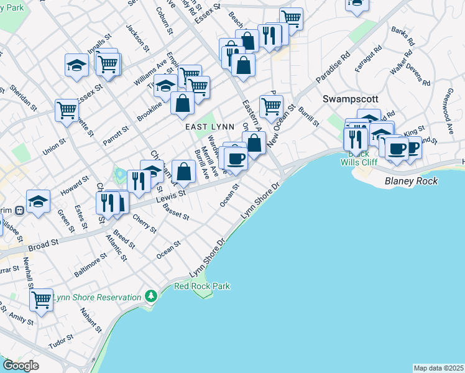Select the Greenwood Ave label
This screenshot has width=465, height=373.
tap(449, 111)
